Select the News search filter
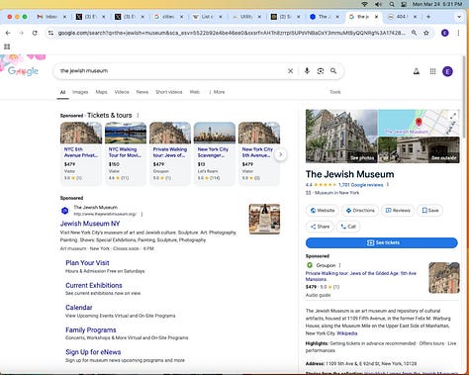The image size is (469, 375). pyautogui.click(x=142, y=92)
